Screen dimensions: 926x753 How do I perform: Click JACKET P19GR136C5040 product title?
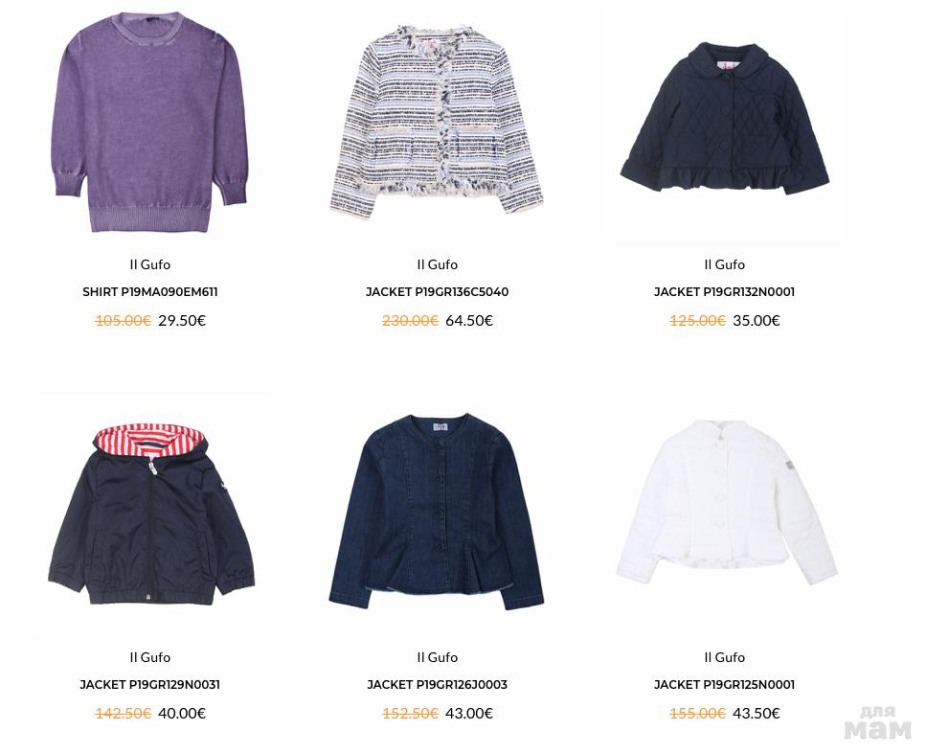(x=437, y=292)
